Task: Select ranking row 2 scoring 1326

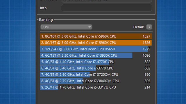Action: (x=96, y=43)
